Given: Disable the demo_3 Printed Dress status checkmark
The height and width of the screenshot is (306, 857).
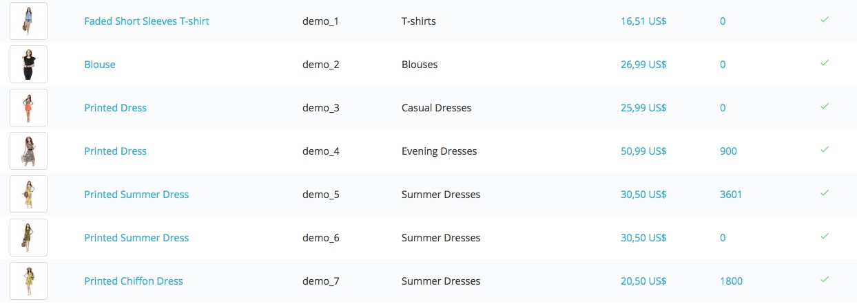Looking at the screenshot, I should tap(825, 107).
